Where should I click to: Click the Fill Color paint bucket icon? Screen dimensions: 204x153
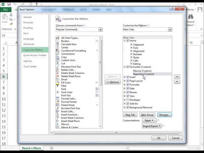click(57, 83)
